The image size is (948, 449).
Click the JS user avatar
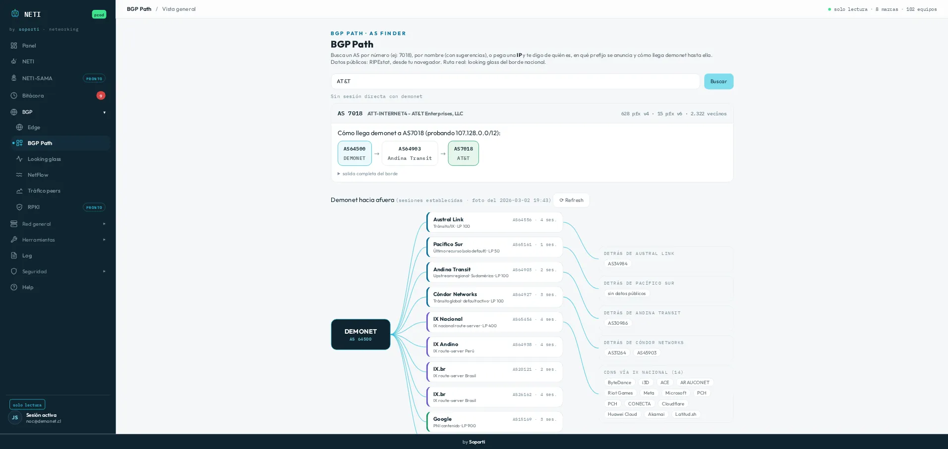[15, 418]
